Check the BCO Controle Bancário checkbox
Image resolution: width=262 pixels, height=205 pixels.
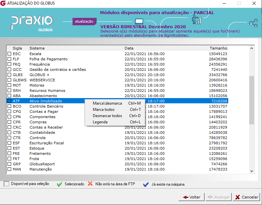click(x=10, y=106)
